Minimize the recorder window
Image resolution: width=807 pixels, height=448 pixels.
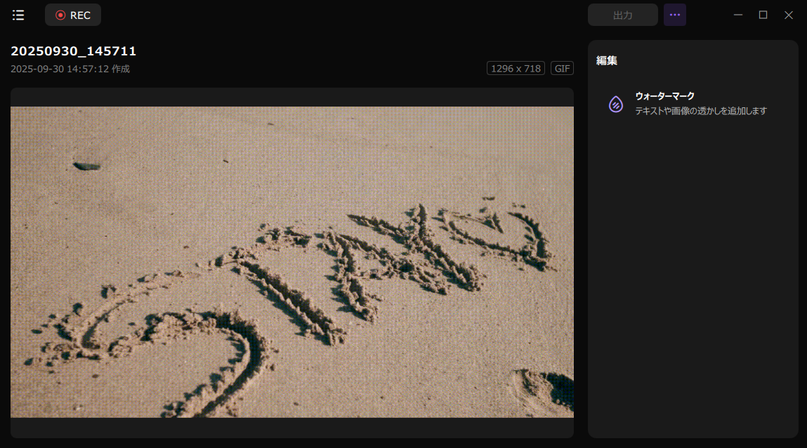click(737, 15)
